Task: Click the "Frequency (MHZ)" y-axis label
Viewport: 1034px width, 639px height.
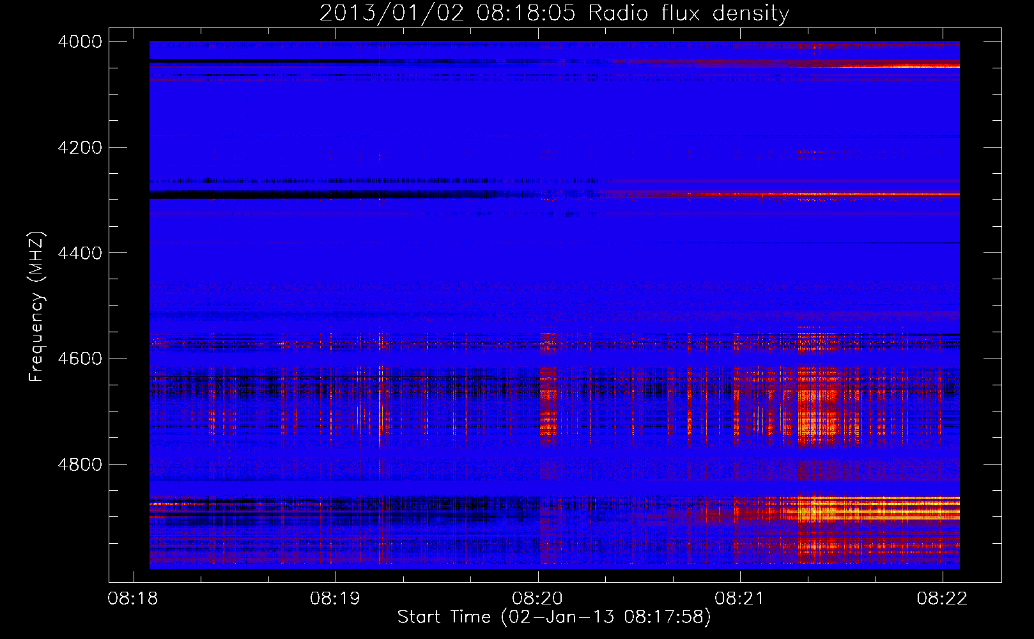Action: [36, 307]
